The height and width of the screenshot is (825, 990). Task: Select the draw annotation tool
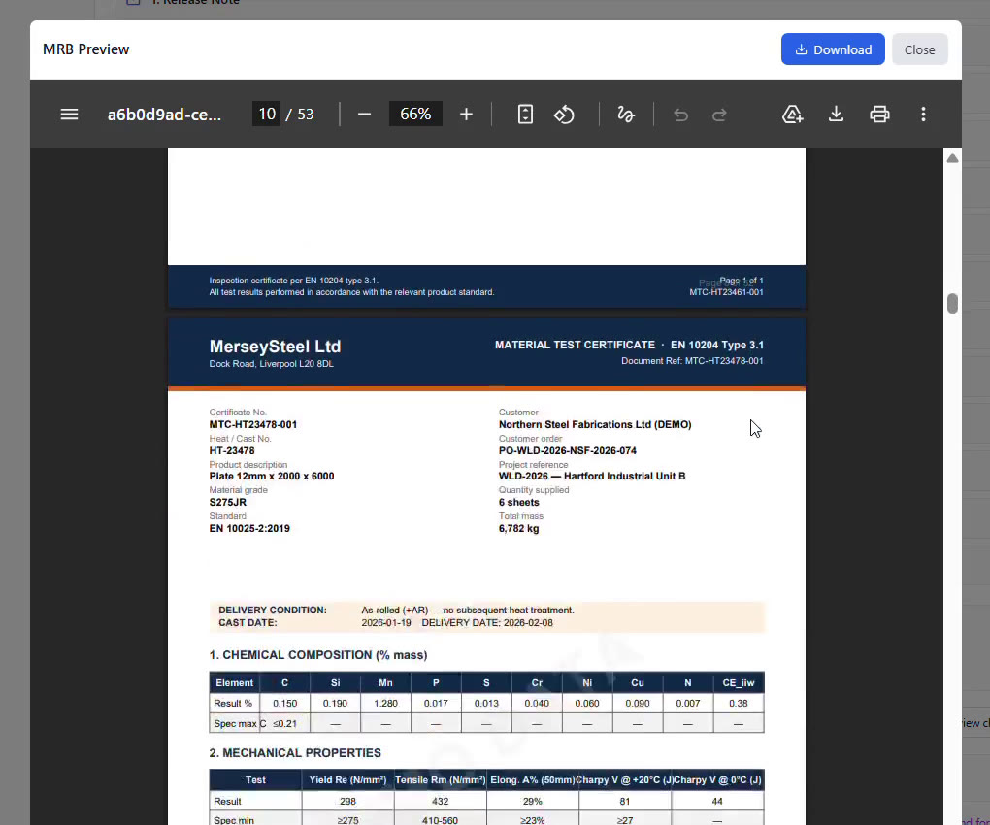[626, 115]
